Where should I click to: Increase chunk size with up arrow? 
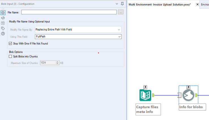(57, 62)
